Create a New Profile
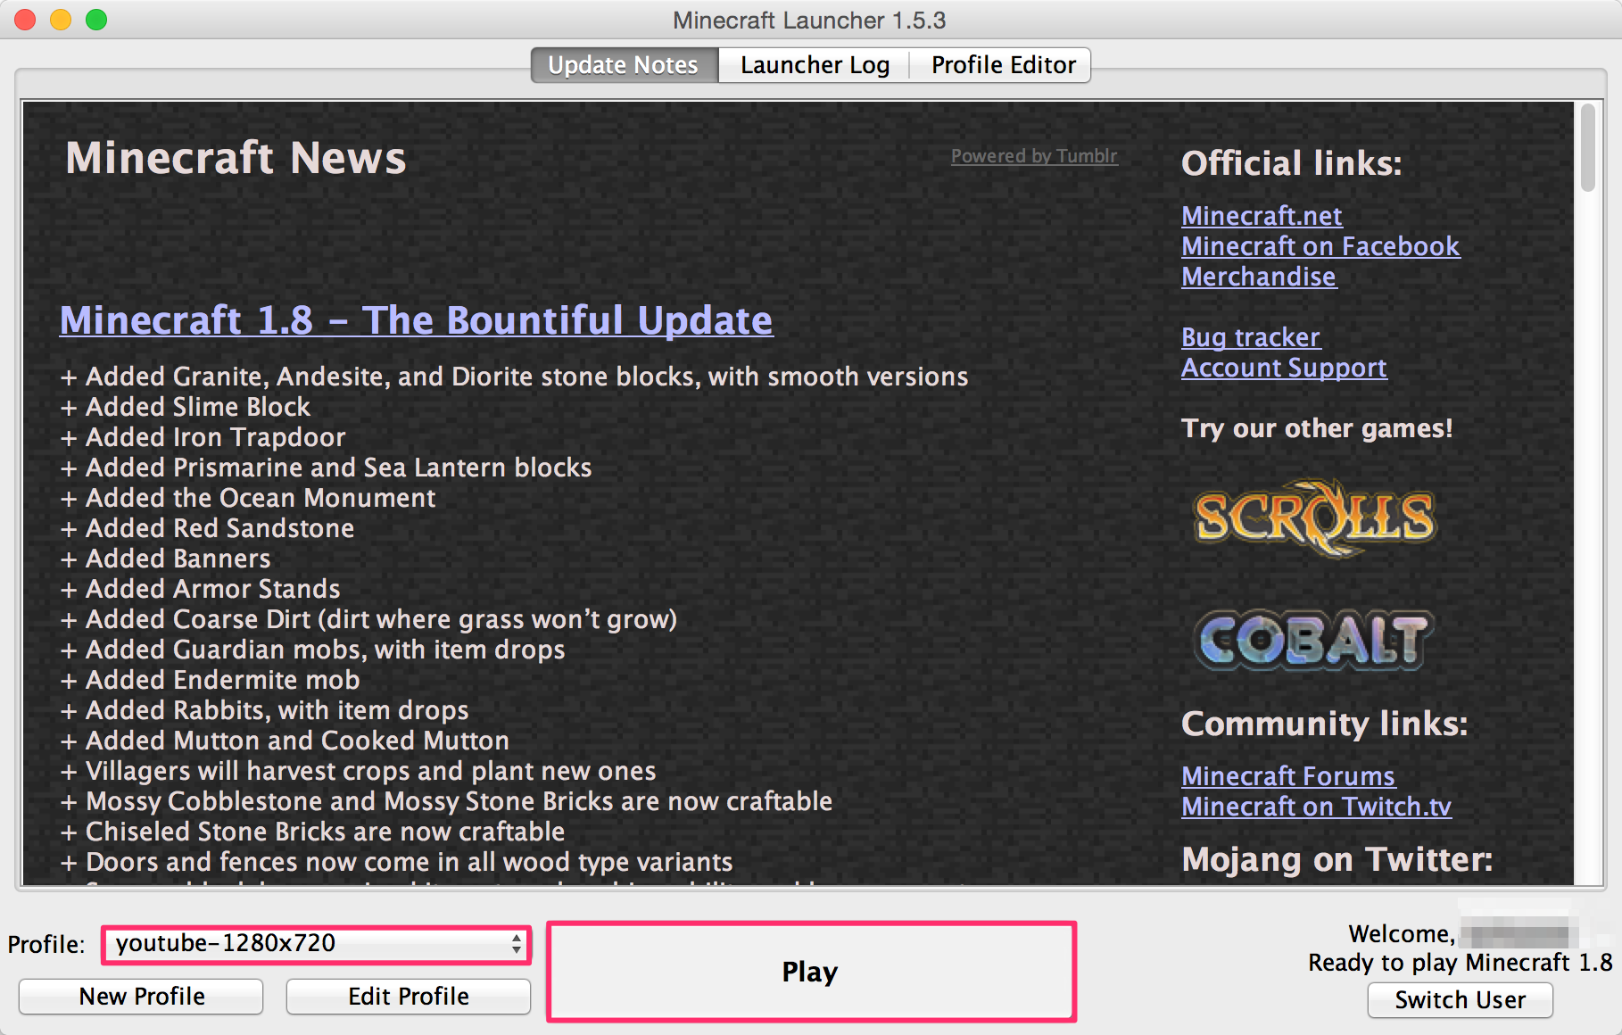 (x=141, y=997)
